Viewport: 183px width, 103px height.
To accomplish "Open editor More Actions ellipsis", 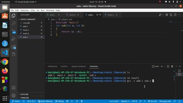I will coord(179,15).
